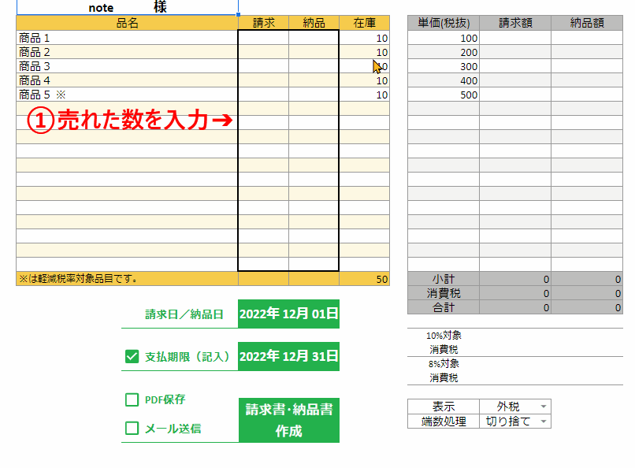Check the PDF保存 checkbox
This screenshot has height=468, width=635.
pos(132,399)
